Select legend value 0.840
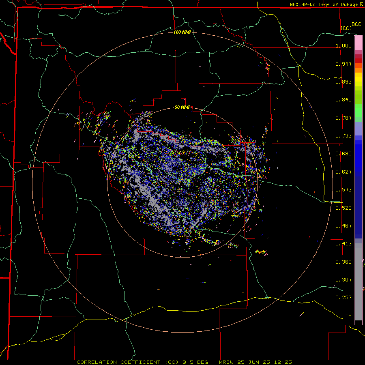The height and width of the screenshot is (365, 365). [344, 100]
